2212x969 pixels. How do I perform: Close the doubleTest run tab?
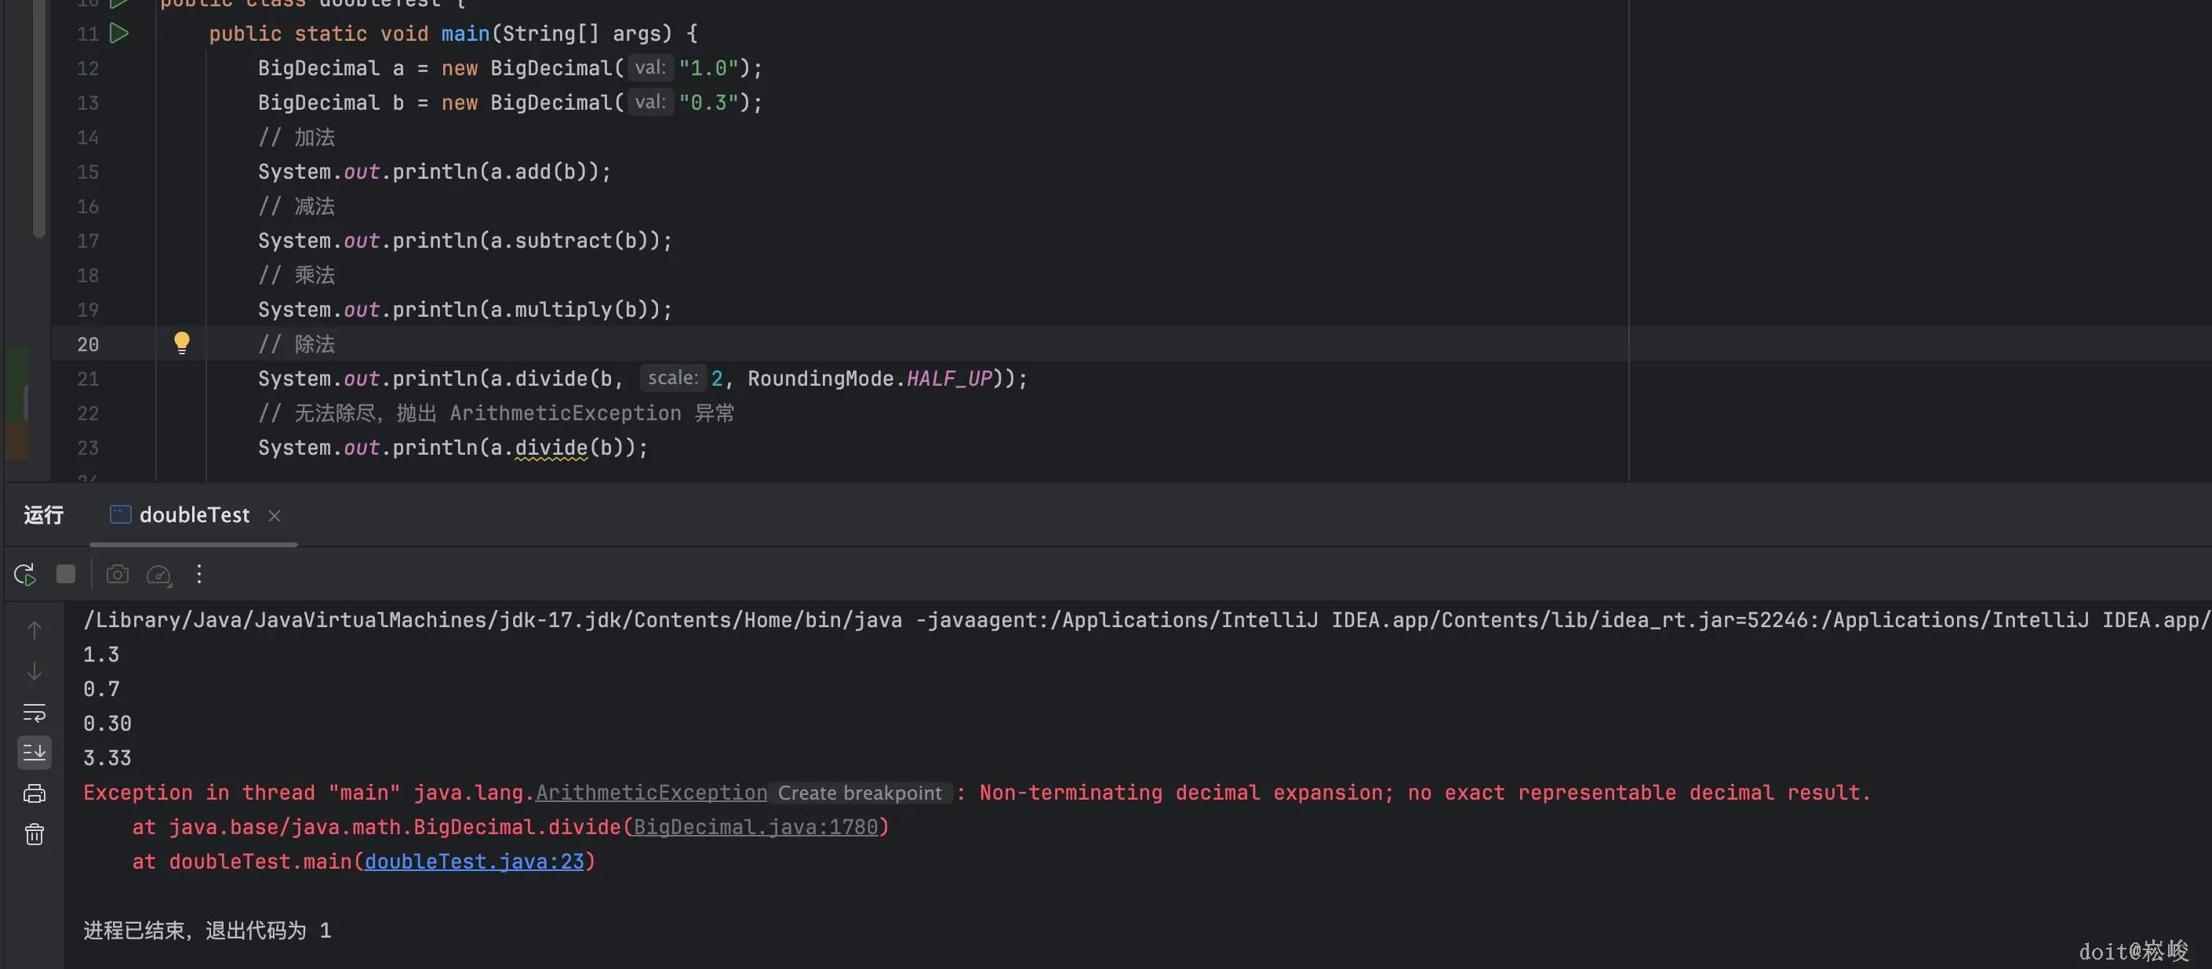tap(275, 516)
